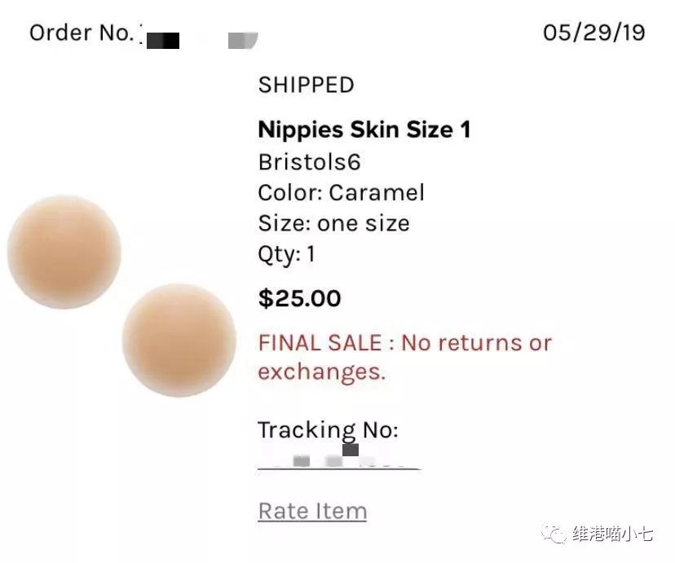
Task: Click the Tracking No: label
Action: point(328,429)
